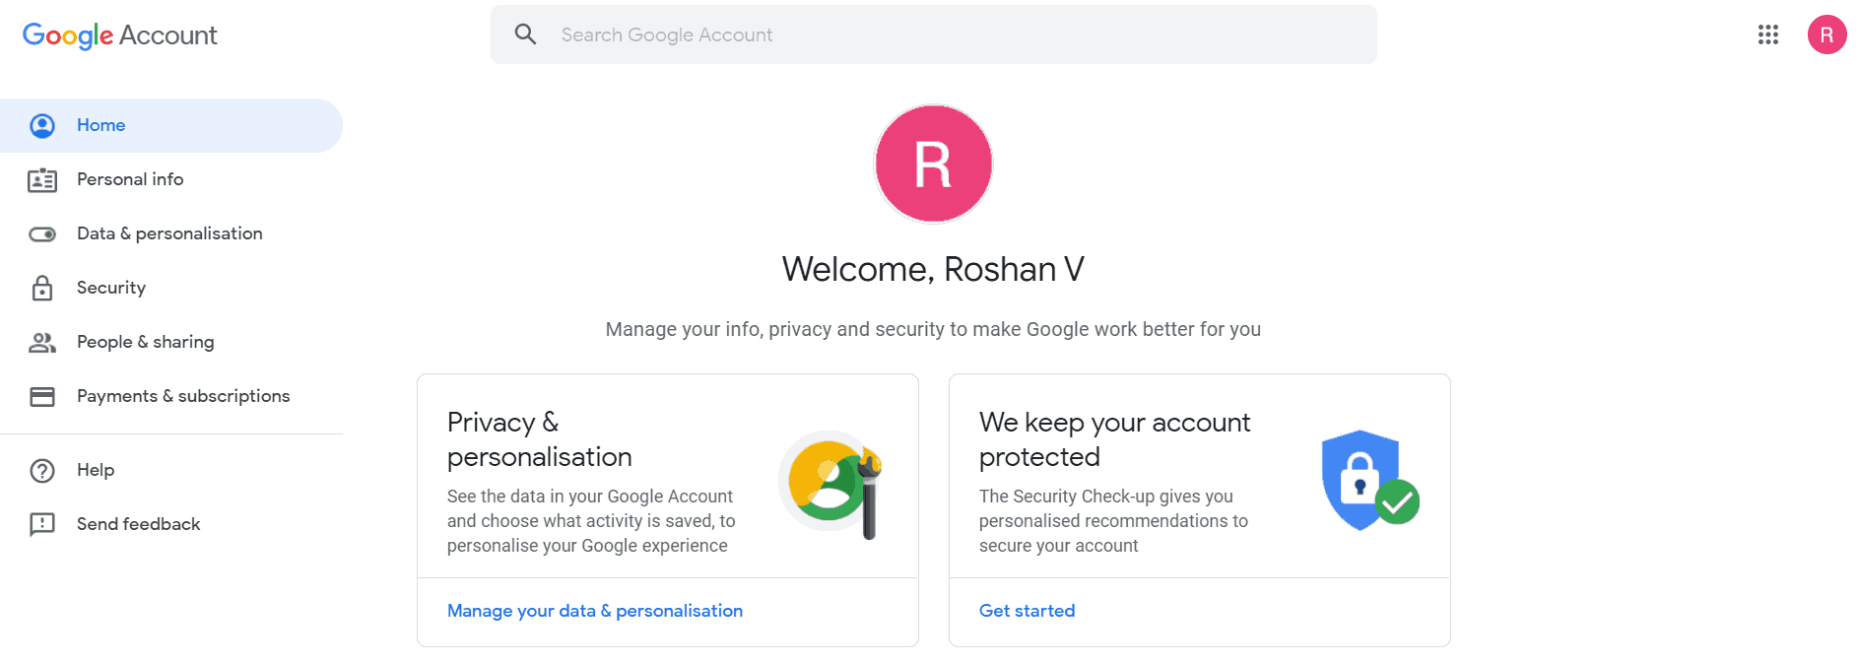The width and height of the screenshot is (1858, 664).
Task: Click the Send feedback icon
Action: pos(42,525)
